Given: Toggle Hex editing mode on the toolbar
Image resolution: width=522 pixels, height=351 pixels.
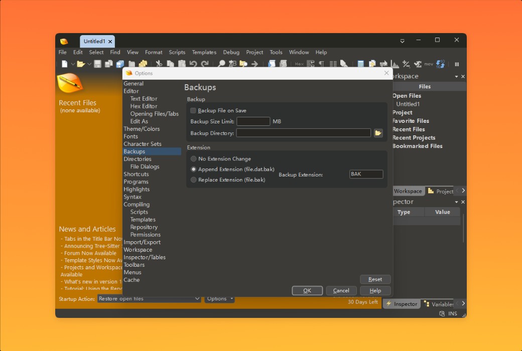Looking at the screenshot, I should tap(300, 64).
